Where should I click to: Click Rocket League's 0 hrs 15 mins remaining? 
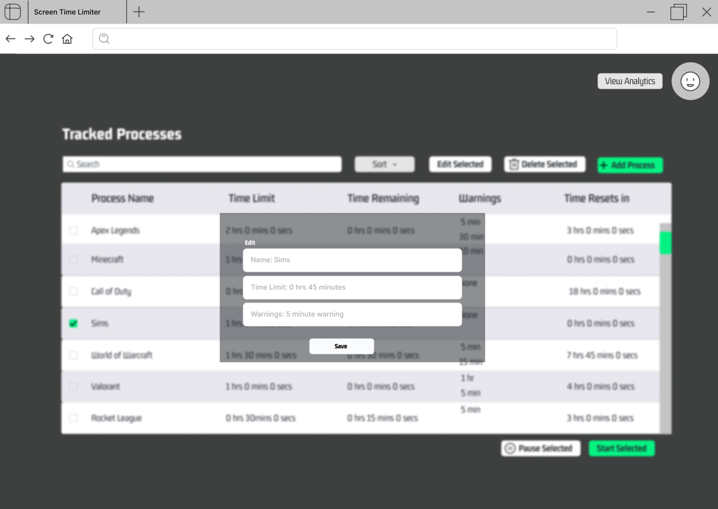[382, 418]
